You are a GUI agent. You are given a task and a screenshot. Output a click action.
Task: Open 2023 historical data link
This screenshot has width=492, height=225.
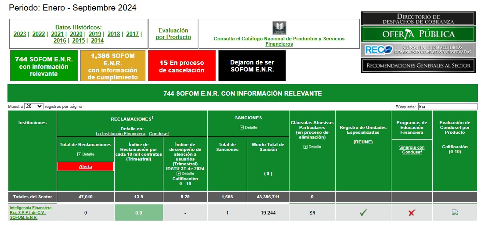click(20, 34)
